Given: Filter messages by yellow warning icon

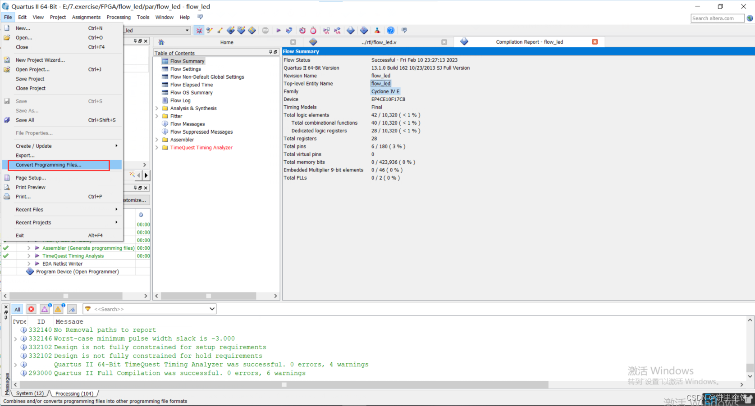Looking at the screenshot, I should click(58, 309).
